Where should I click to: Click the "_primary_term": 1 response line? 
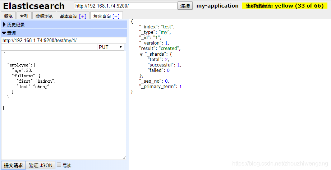point(160,86)
